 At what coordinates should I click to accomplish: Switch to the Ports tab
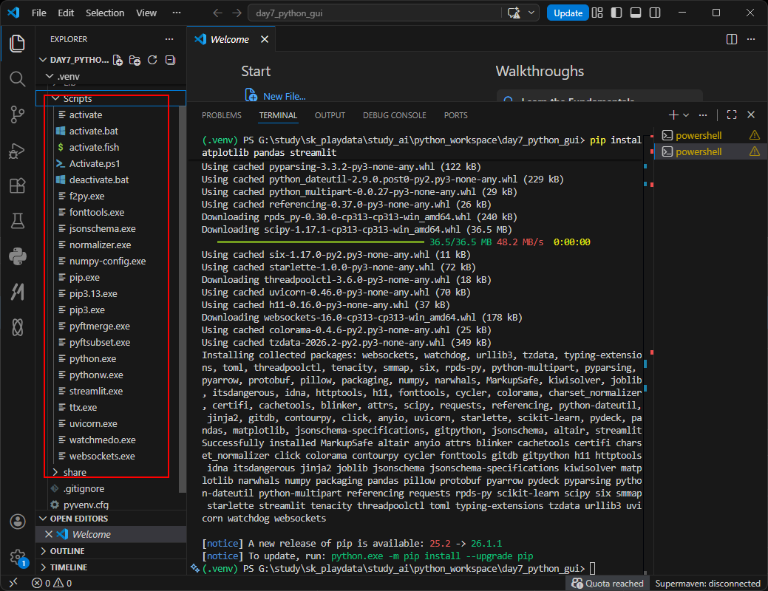[x=455, y=115]
